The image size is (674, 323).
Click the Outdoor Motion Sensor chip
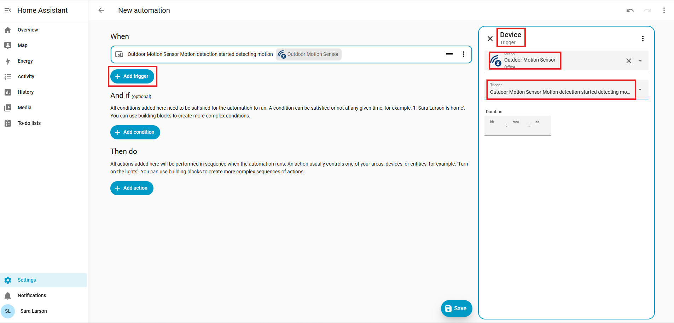[308, 54]
